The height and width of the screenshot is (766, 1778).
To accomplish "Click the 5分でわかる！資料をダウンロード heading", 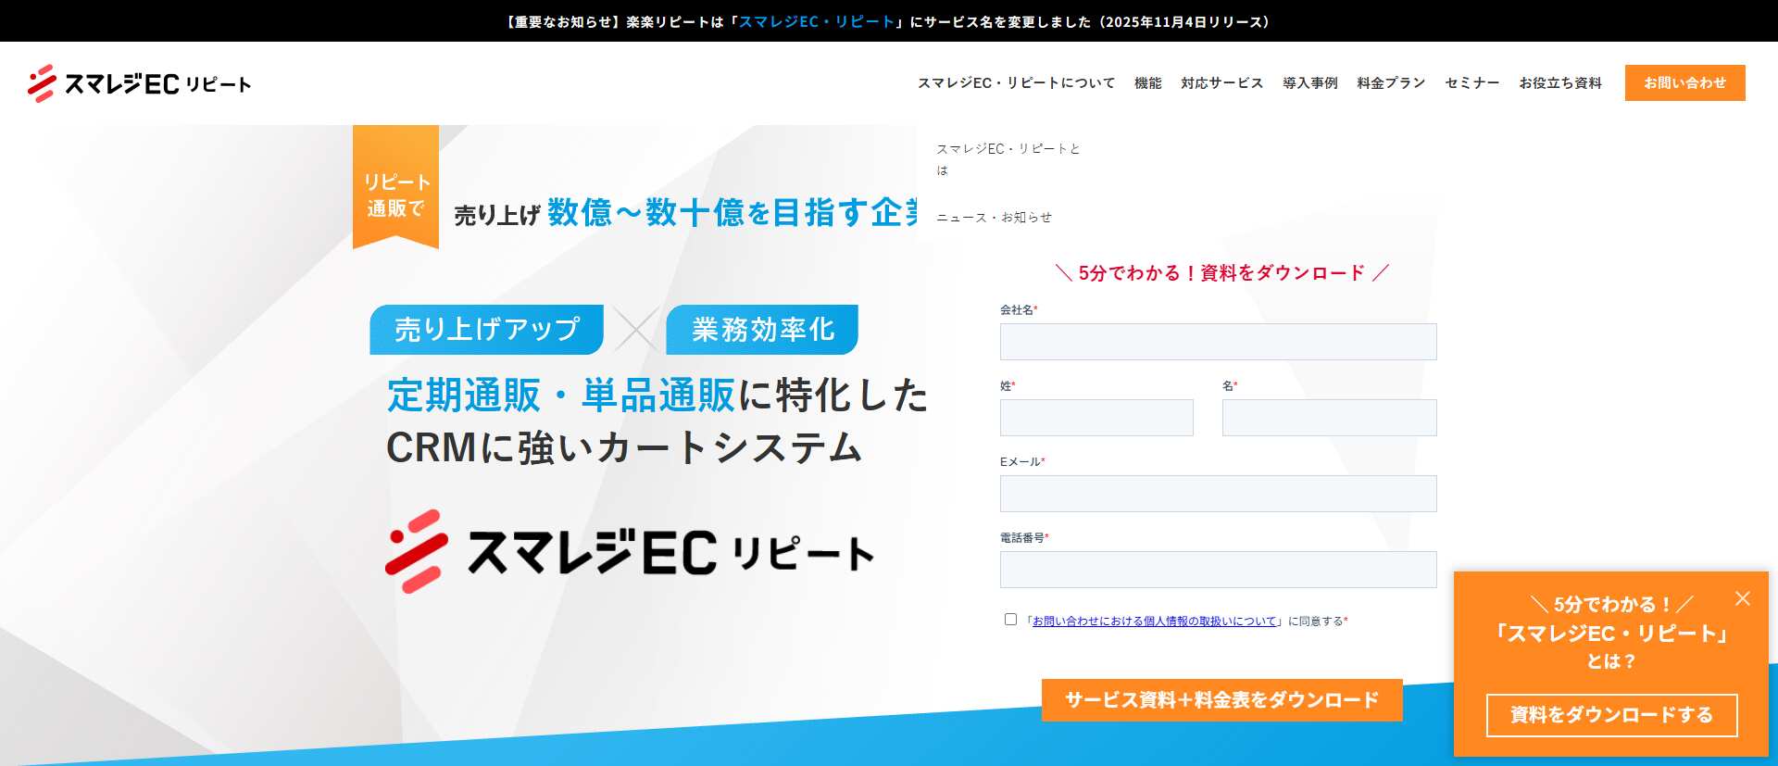I will click(1221, 273).
